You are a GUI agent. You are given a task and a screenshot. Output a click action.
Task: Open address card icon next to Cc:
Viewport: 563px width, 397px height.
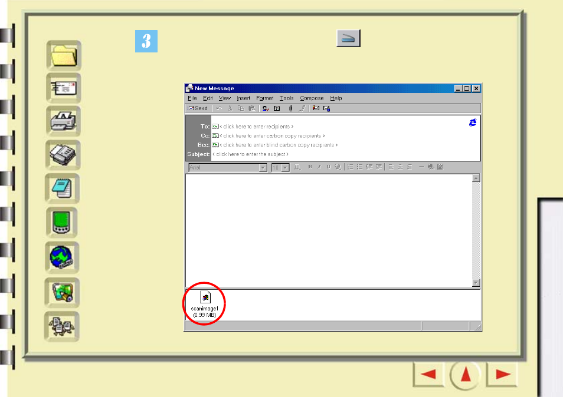(215, 136)
